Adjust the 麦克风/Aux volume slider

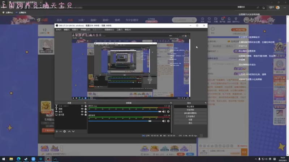tap(125, 112)
